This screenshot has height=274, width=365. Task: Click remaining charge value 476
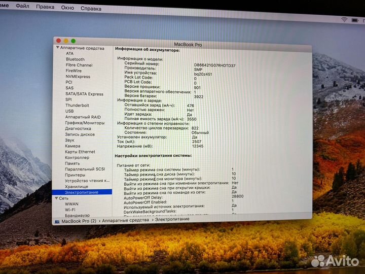pyautogui.click(x=191, y=106)
